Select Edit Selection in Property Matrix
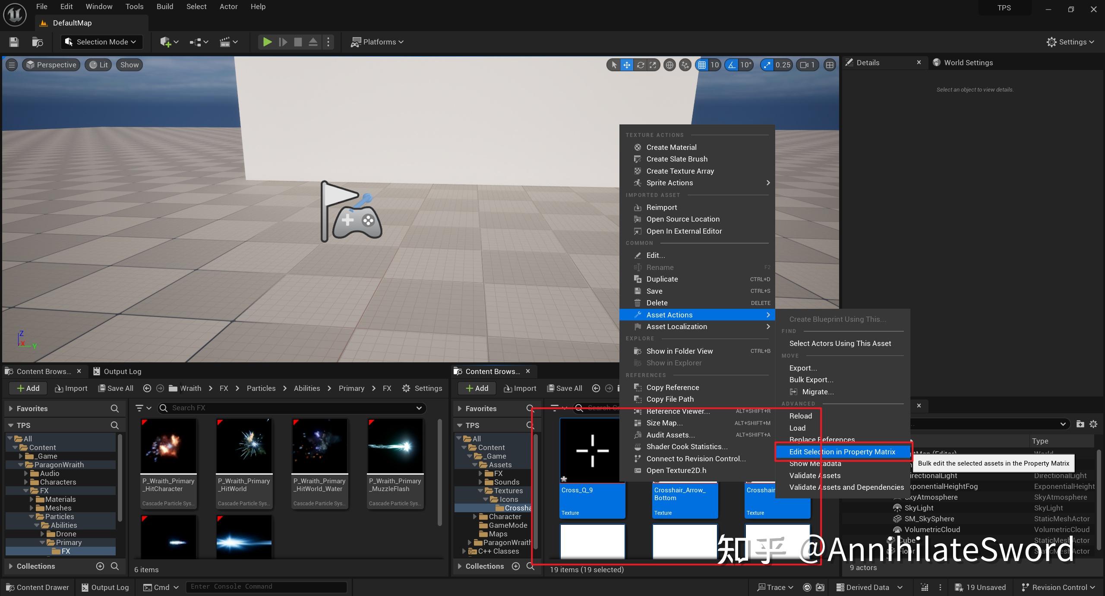This screenshot has width=1105, height=596. tap(843, 452)
